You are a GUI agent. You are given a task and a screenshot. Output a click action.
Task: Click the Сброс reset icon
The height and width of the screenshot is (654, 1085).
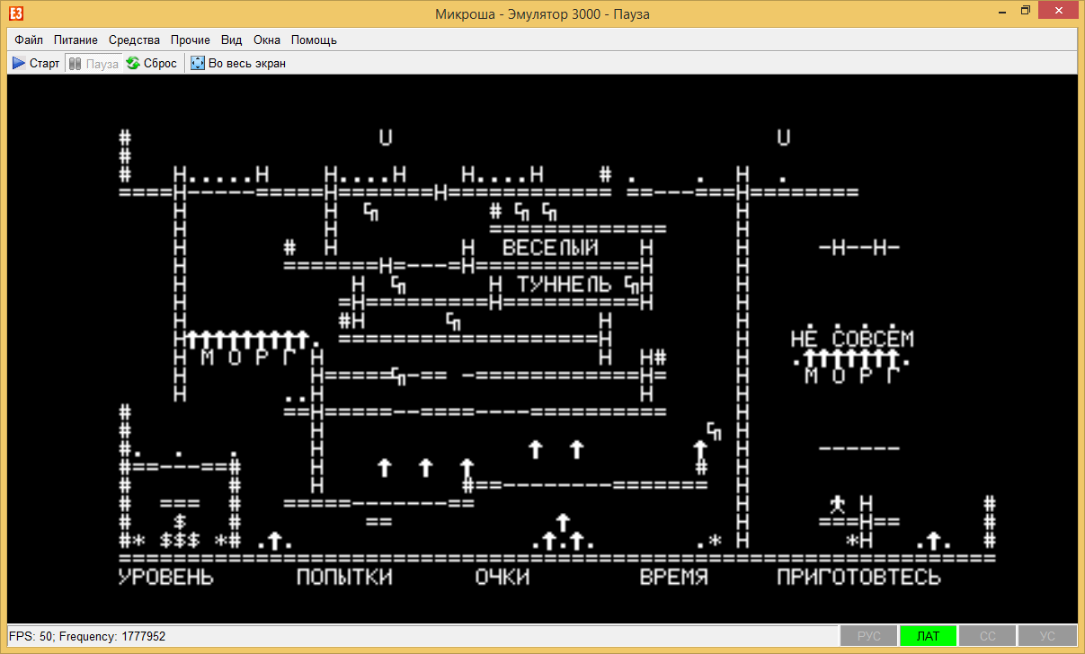[133, 63]
